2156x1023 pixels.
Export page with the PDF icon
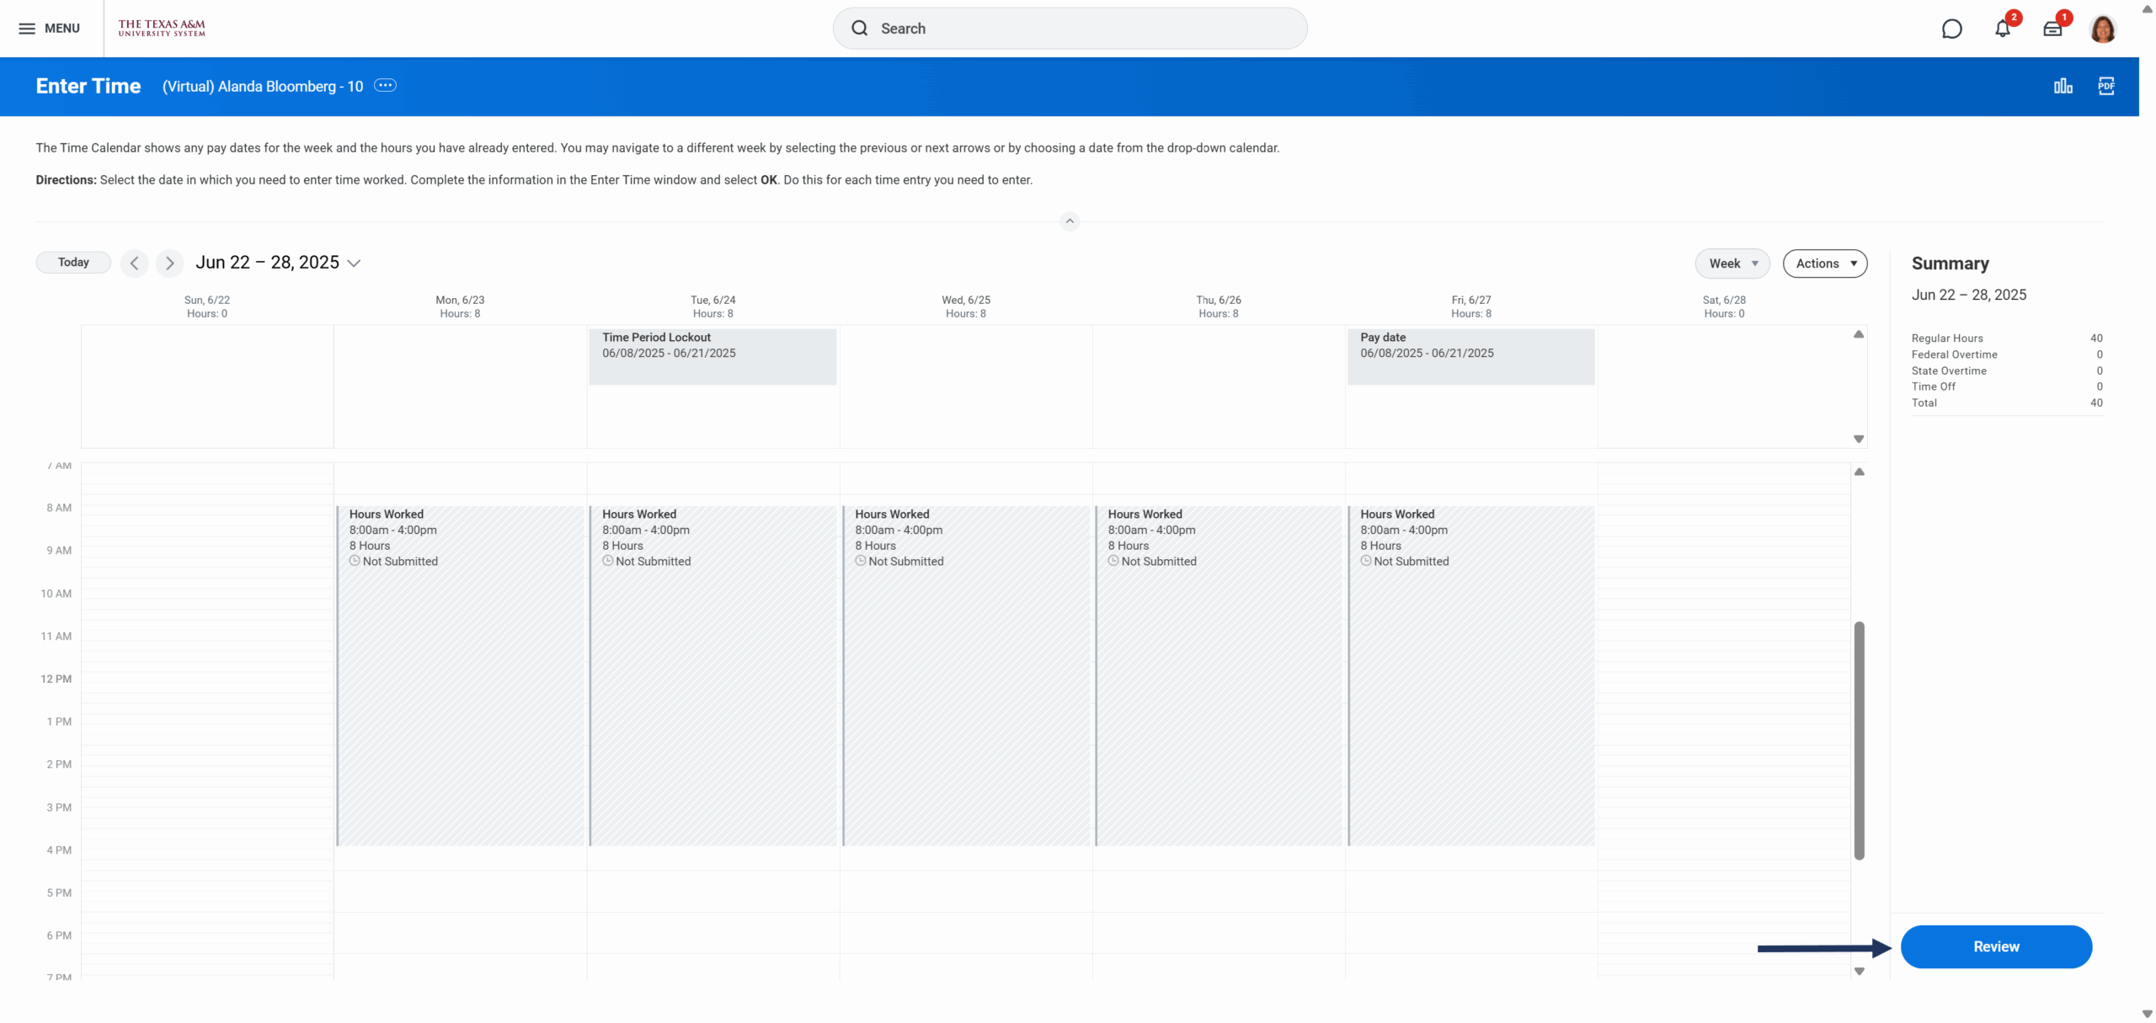coord(2105,86)
